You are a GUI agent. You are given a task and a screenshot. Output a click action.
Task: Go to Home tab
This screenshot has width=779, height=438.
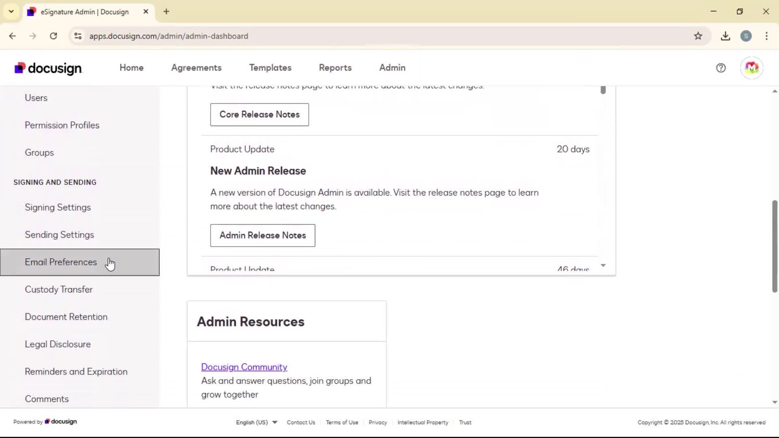pyautogui.click(x=131, y=68)
